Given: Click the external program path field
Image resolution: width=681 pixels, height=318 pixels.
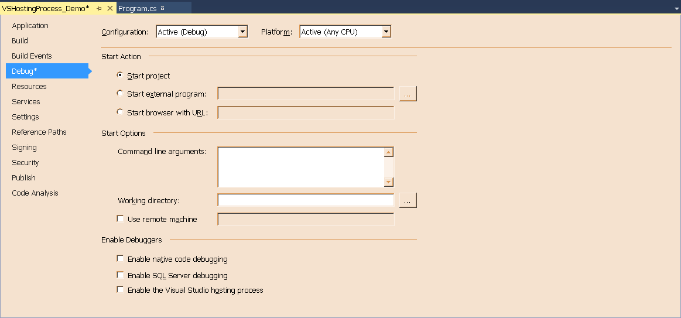Looking at the screenshot, I should [306, 94].
